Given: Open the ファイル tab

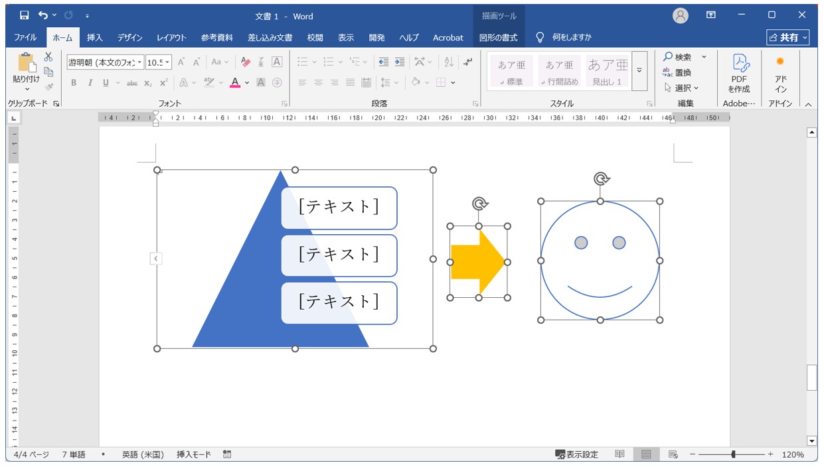Looking at the screenshot, I should click(x=25, y=38).
